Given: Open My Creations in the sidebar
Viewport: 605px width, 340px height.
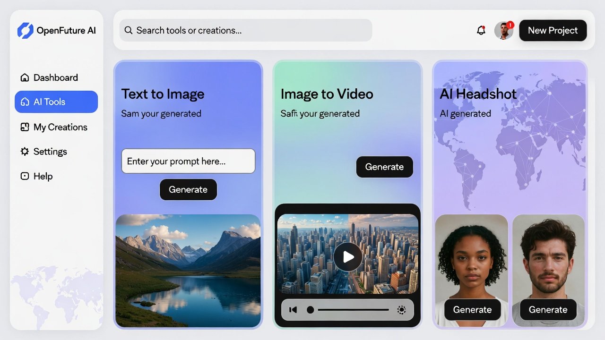Looking at the screenshot, I should [x=60, y=127].
